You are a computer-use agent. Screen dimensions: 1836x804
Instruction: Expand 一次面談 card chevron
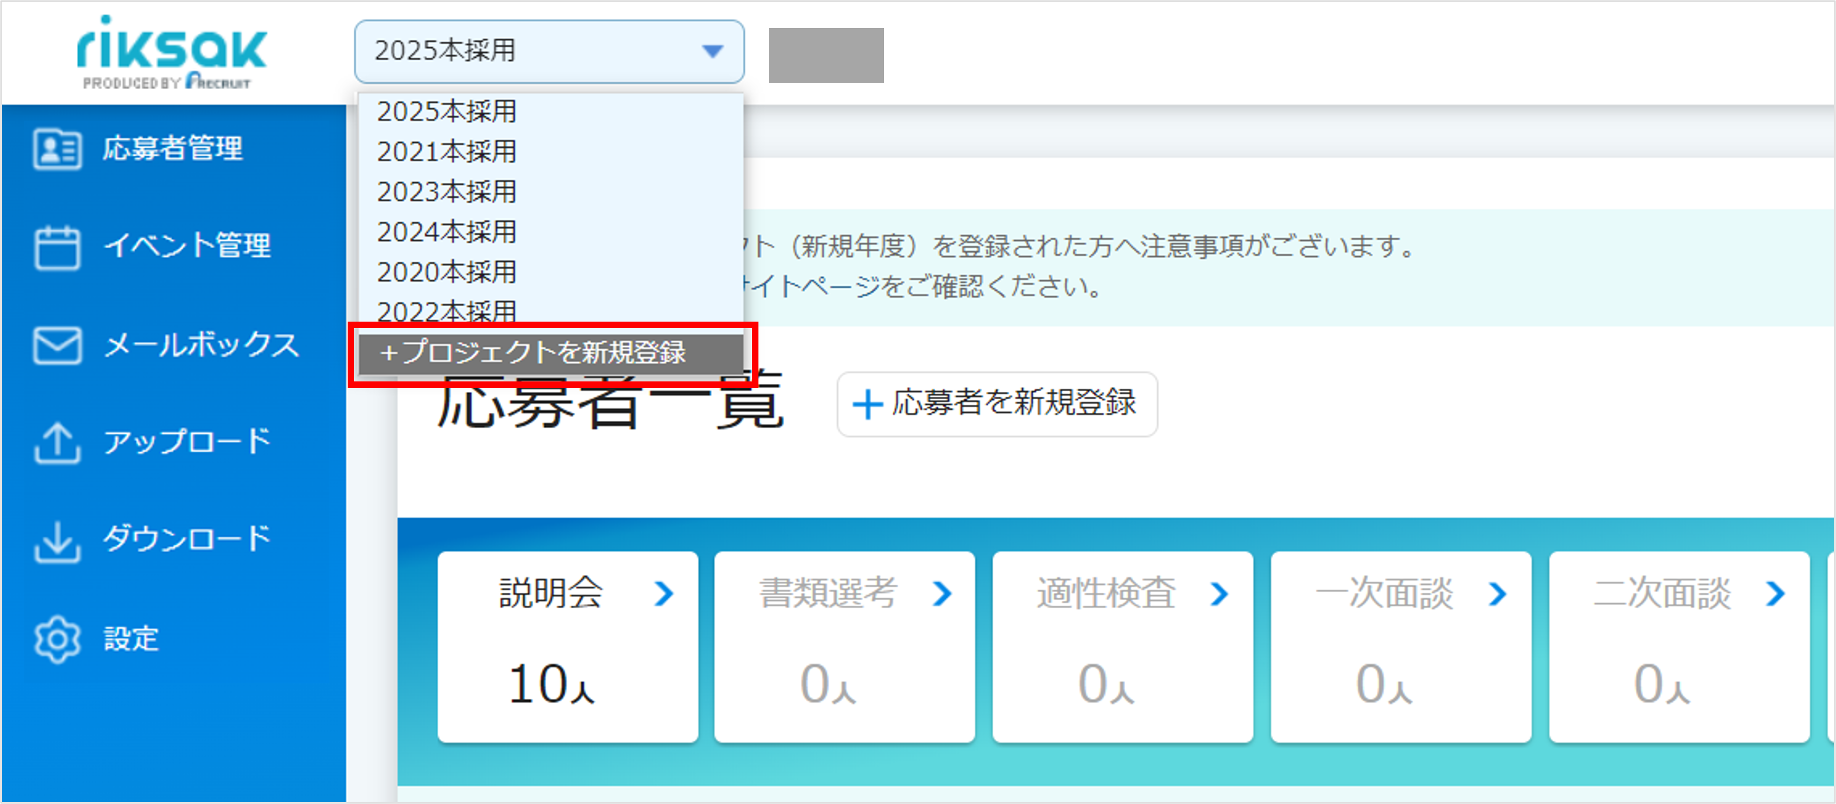pos(1497,593)
